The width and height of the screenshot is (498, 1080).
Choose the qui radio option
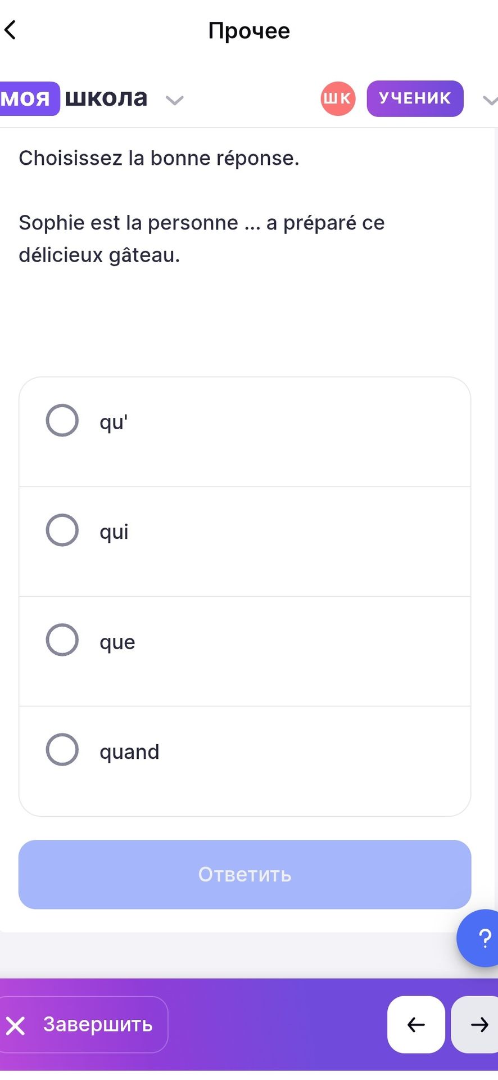pos(62,530)
